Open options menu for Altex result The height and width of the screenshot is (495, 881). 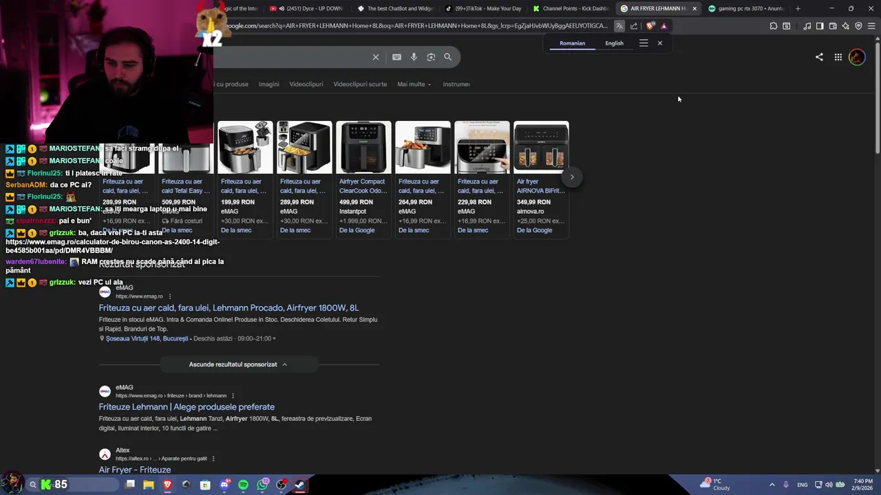click(213, 459)
